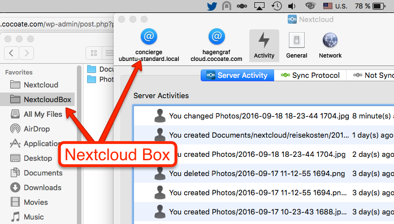Open the AirPlay display menu

click(x=259, y=6)
